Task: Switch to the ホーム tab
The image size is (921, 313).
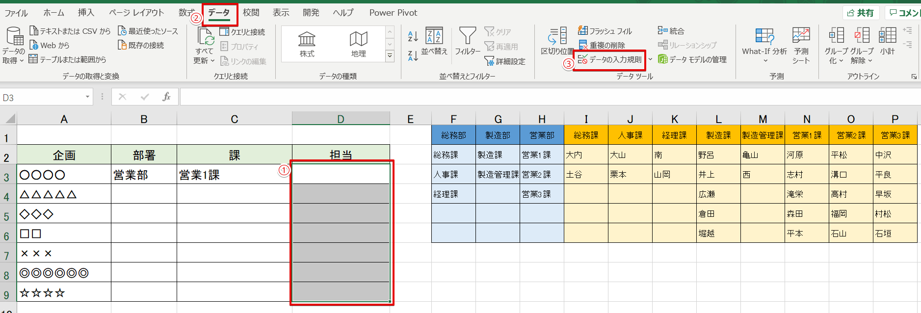Action: [x=53, y=13]
